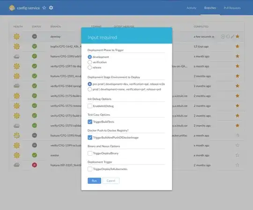Viewport: 253px width, 210px height.
Task: Click the 'Deployment Phase to Trigger' label
Action: (105, 50)
